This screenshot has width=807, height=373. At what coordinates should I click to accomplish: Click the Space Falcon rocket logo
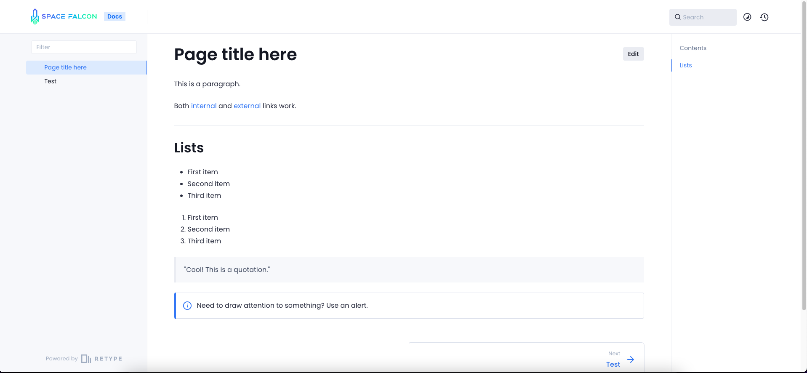point(35,16)
